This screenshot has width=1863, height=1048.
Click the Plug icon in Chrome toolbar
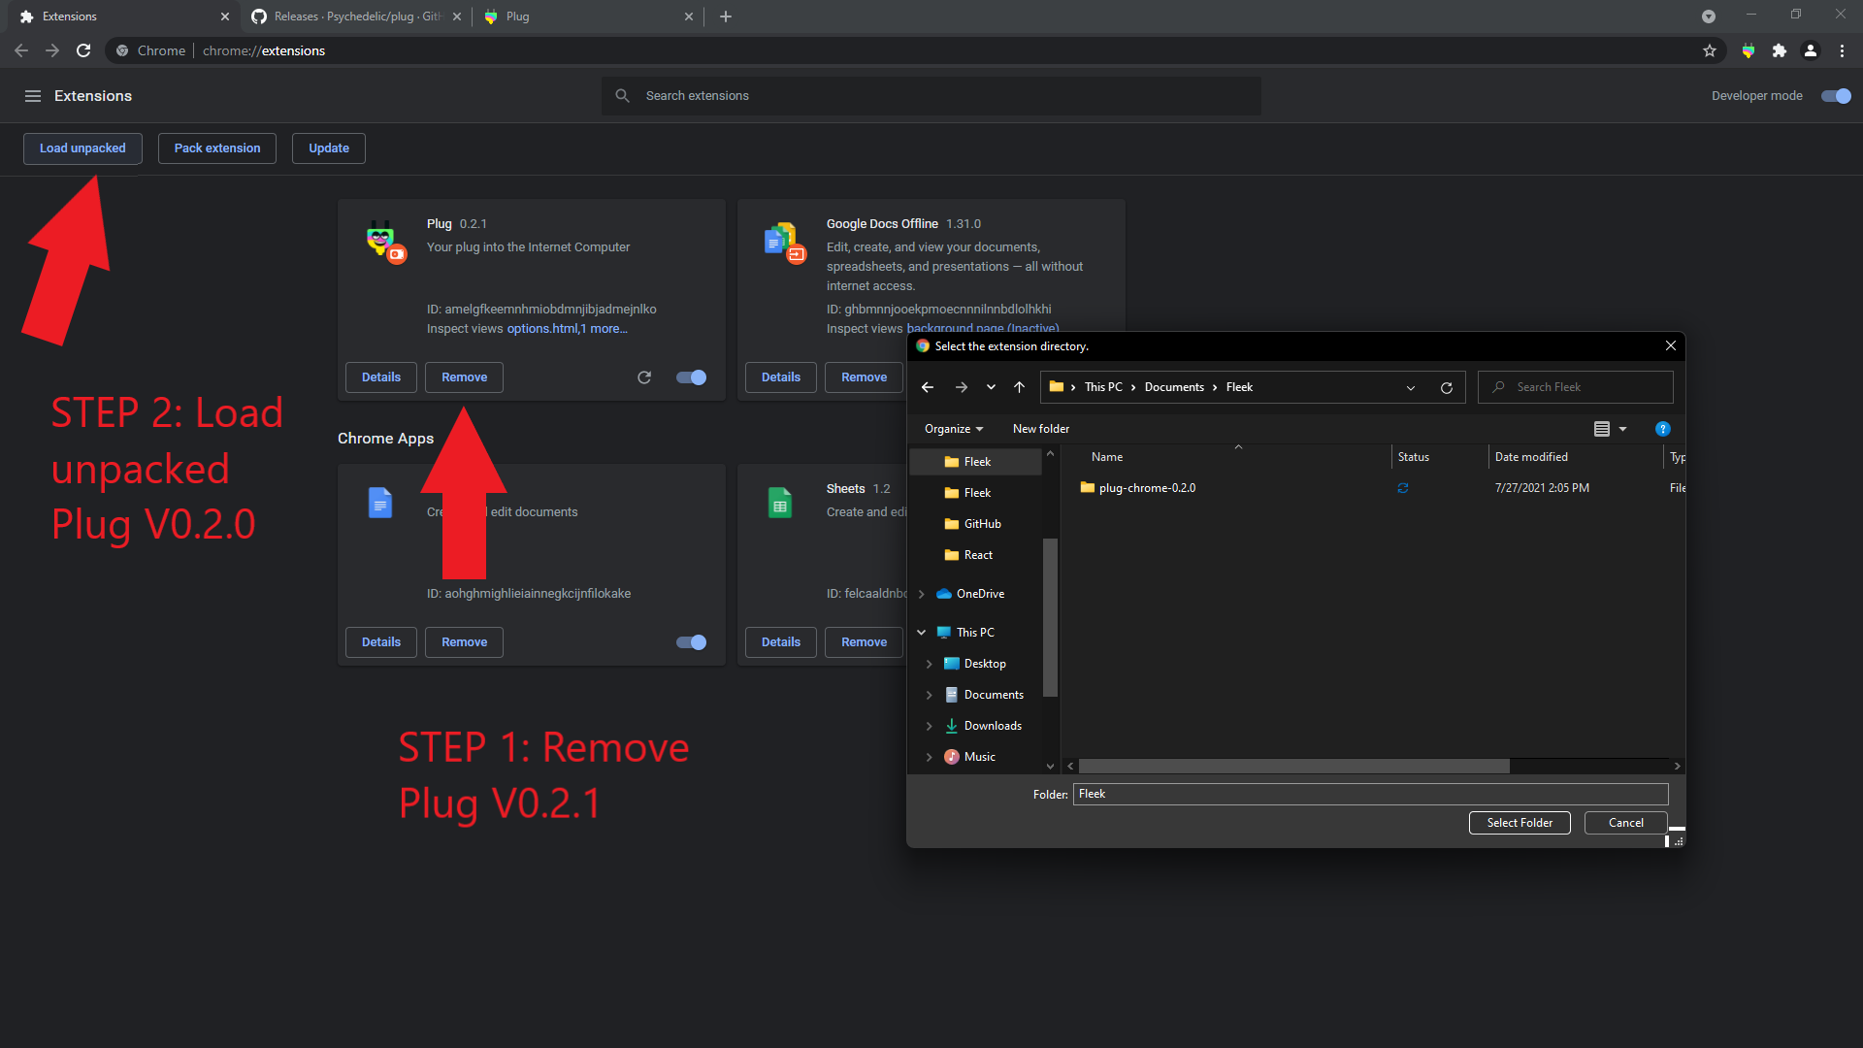(1749, 50)
